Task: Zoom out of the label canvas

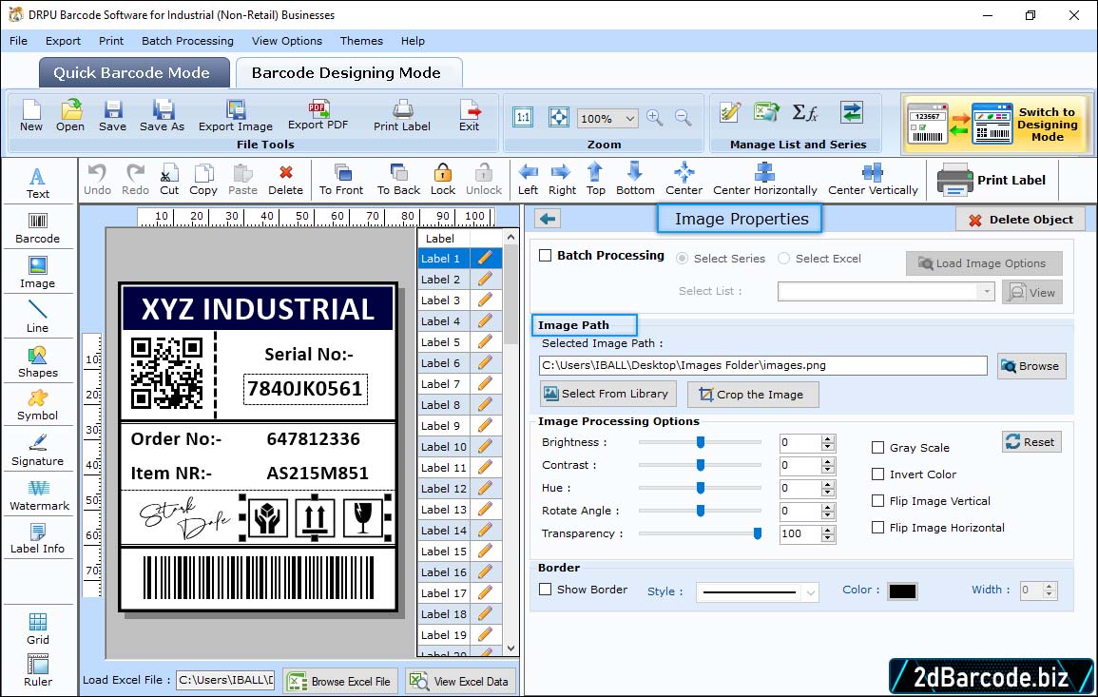Action: pos(684,118)
